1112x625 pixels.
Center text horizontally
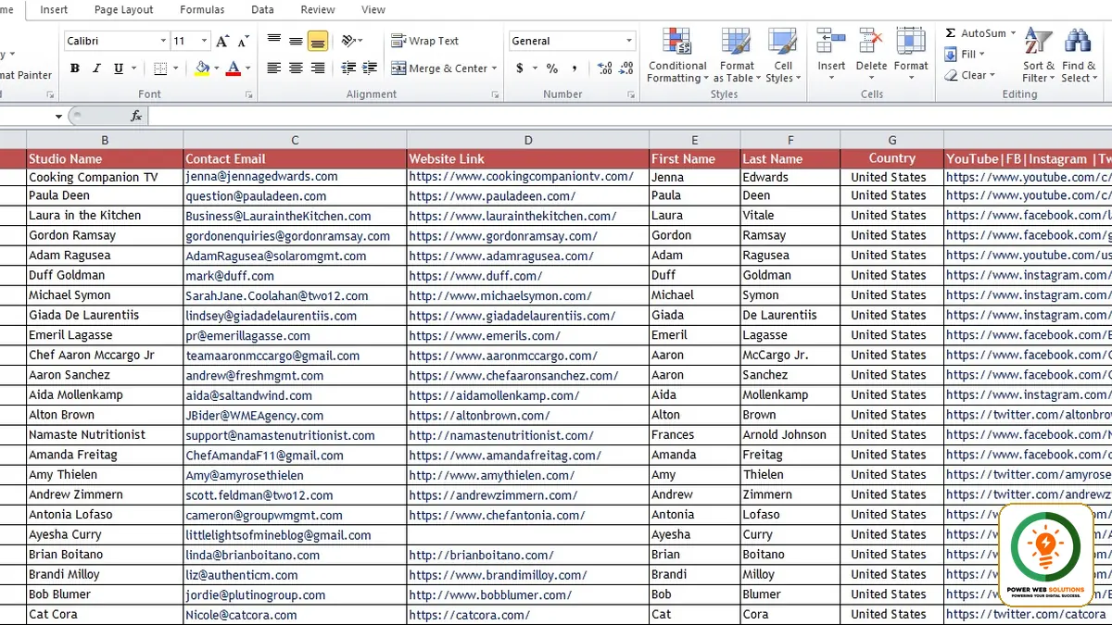coord(296,69)
